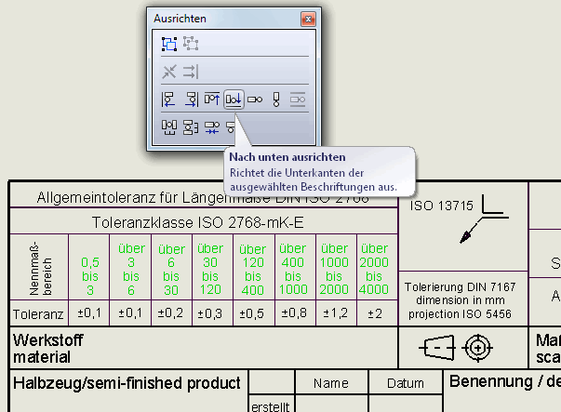This screenshot has height=412, width=561.
Task: Click the Name column header
Action: pos(331,383)
